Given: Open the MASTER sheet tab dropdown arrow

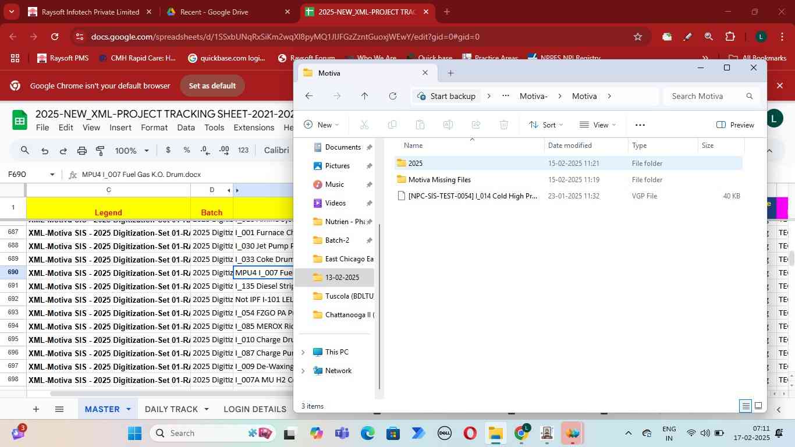Looking at the screenshot, I should point(129,409).
